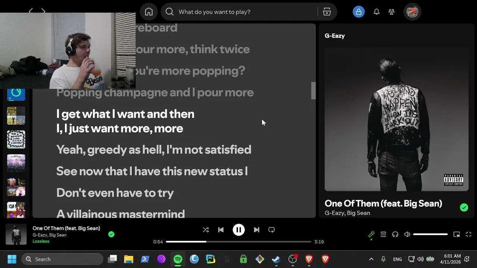Screen dimensions: 477x268
Task: Click the green check beside the bottom track title
Action: coord(111,234)
